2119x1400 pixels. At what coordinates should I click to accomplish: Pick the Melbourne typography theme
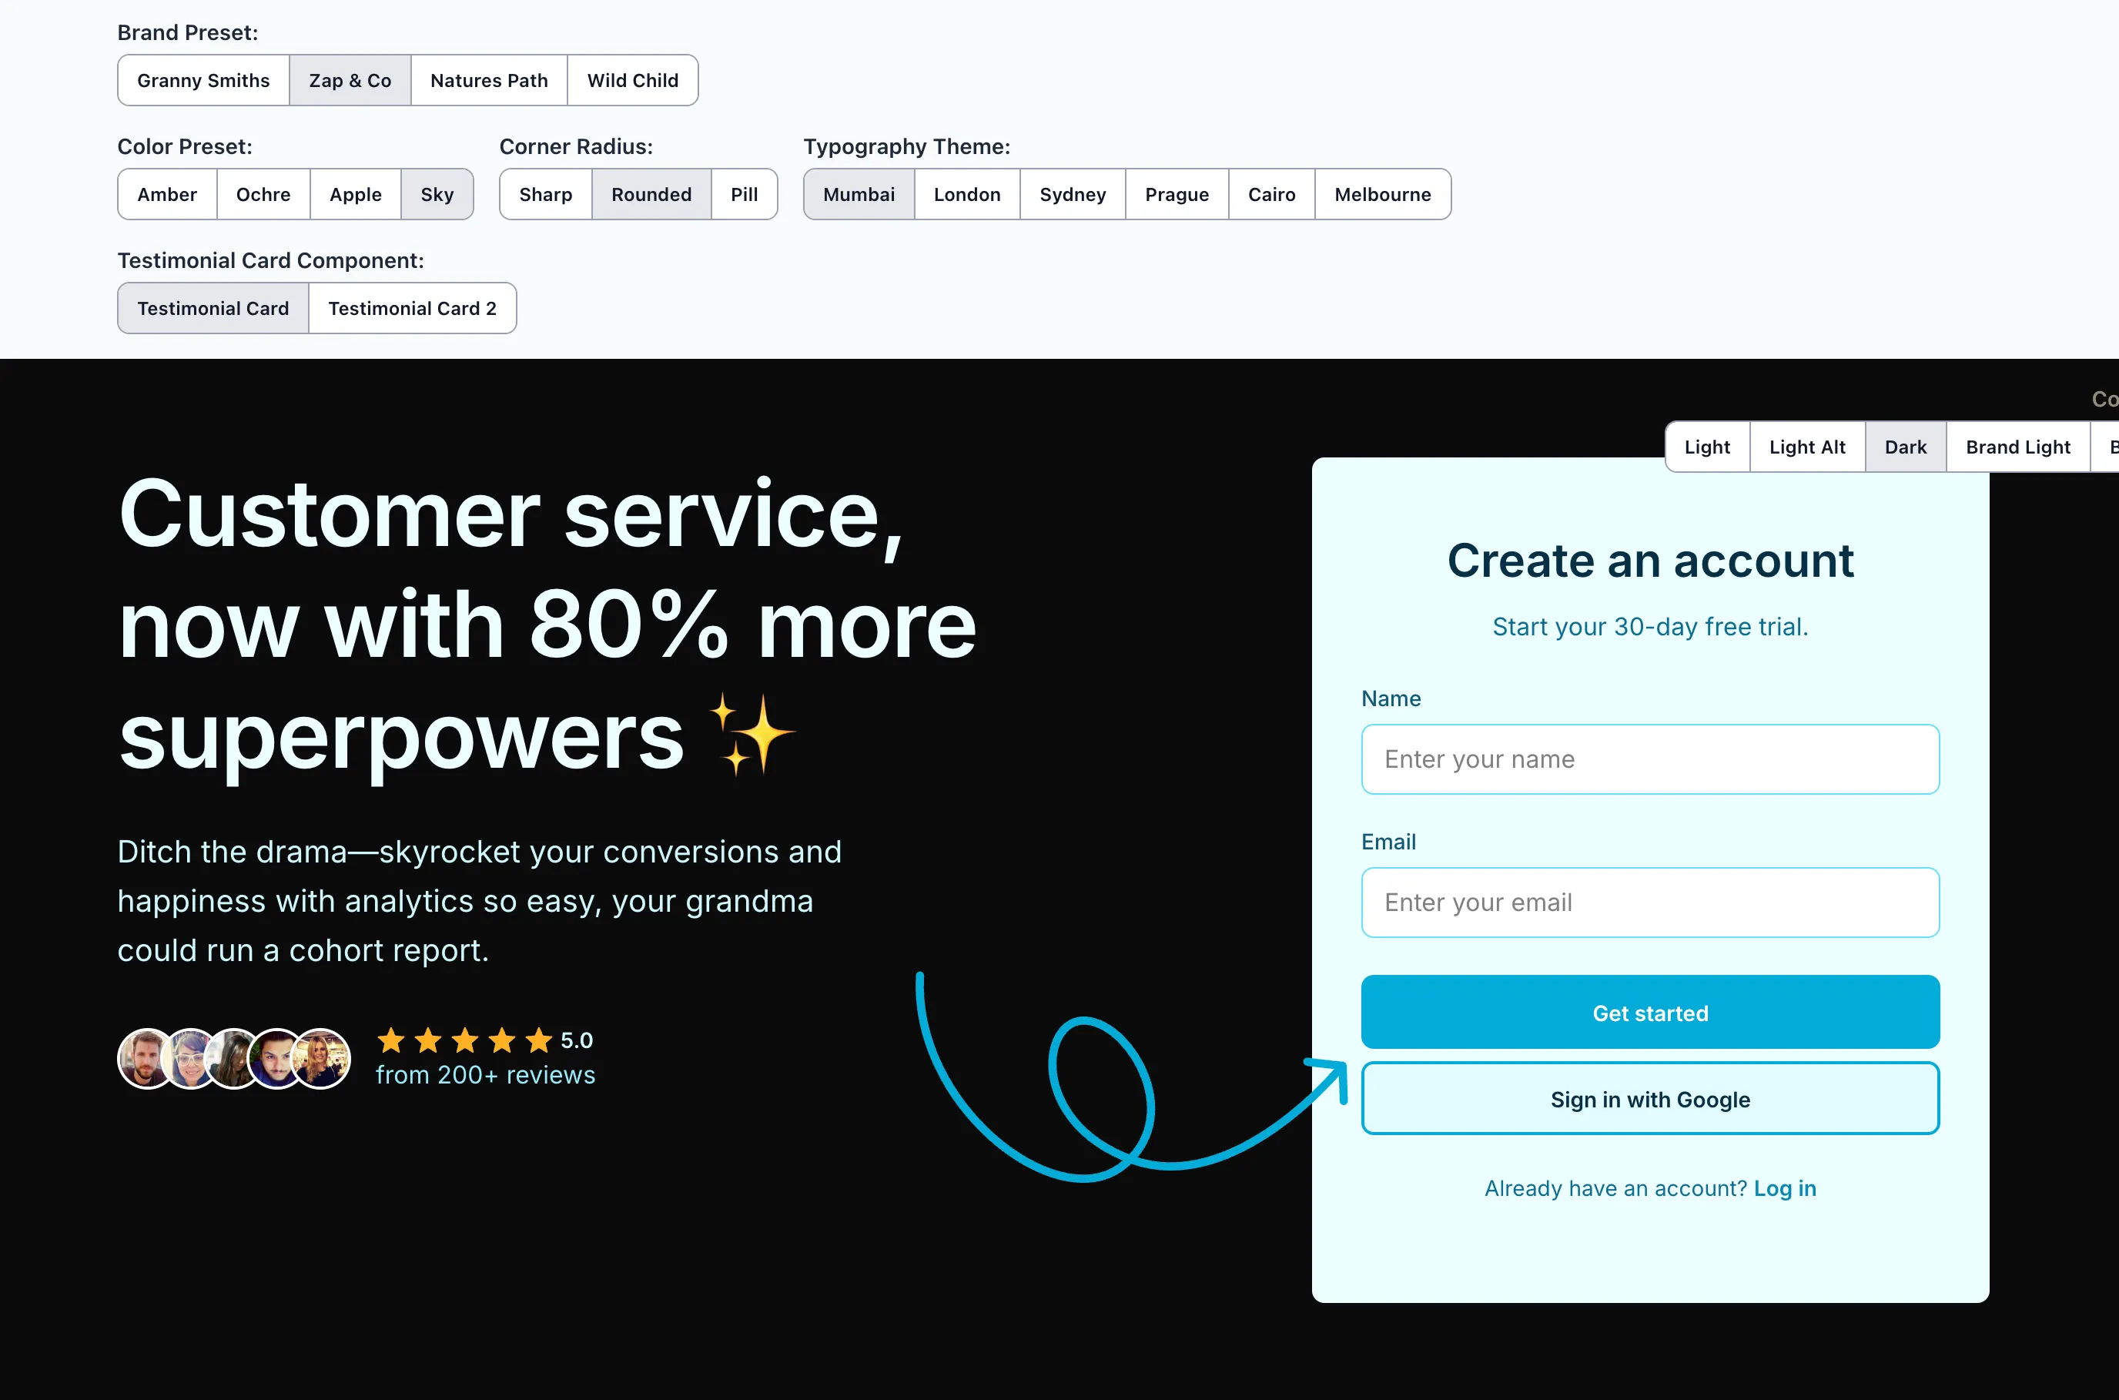click(1381, 195)
